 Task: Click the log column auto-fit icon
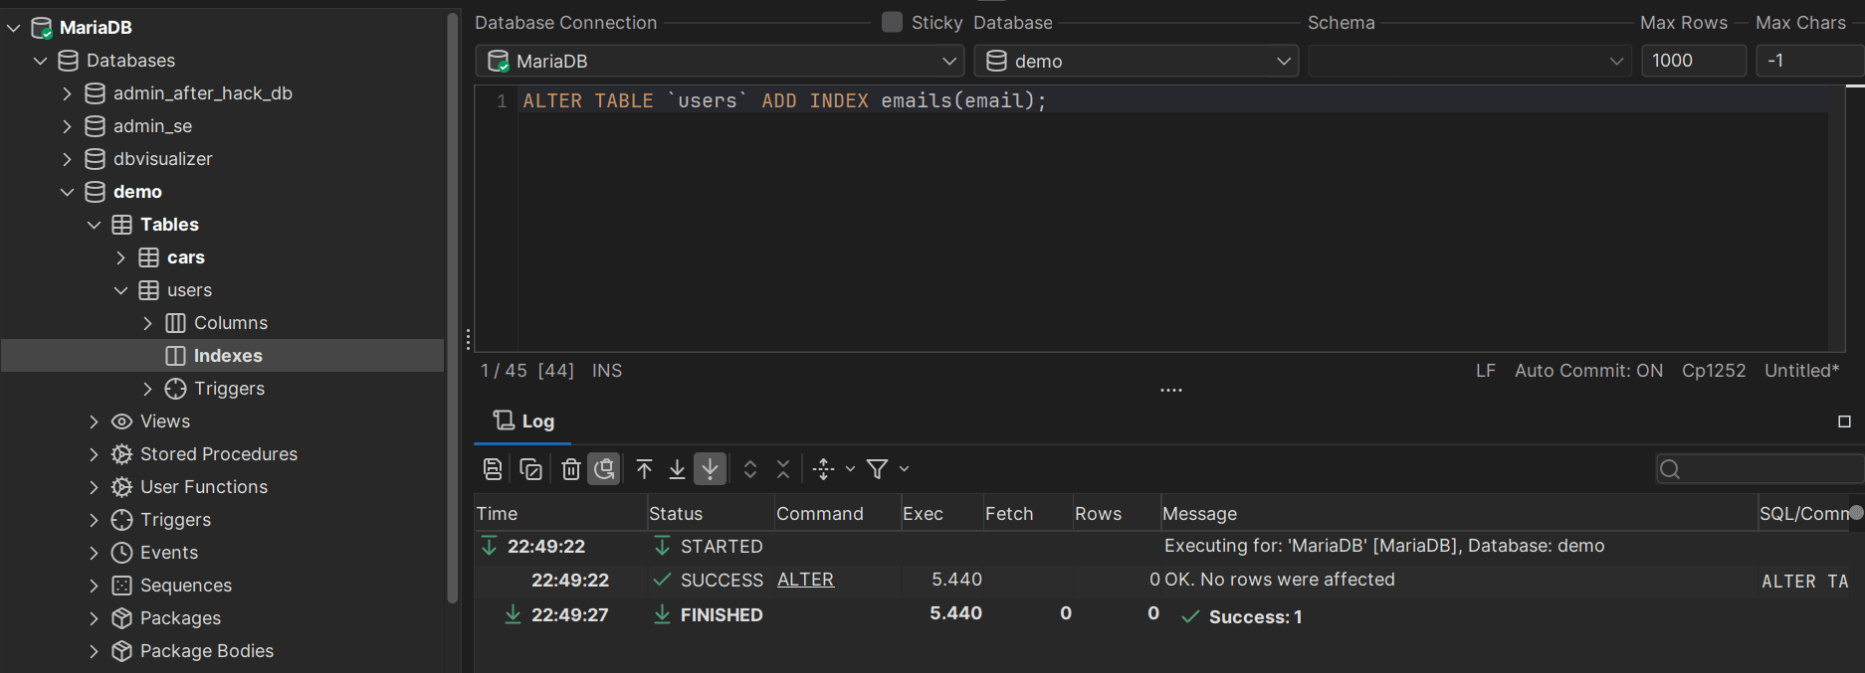point(823,469)
